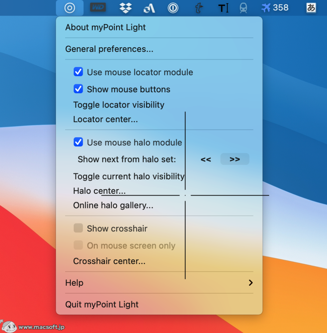
Task: Enable the Show crosshair checkbox
Action: point(78,228)
